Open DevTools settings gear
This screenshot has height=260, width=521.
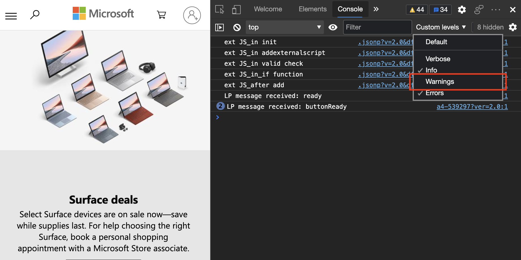point(462,9)
